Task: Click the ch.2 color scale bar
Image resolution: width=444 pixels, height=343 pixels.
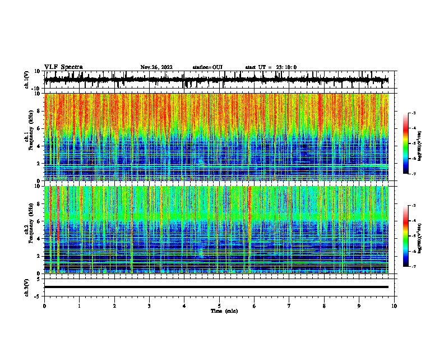Action: pos(406,236)
